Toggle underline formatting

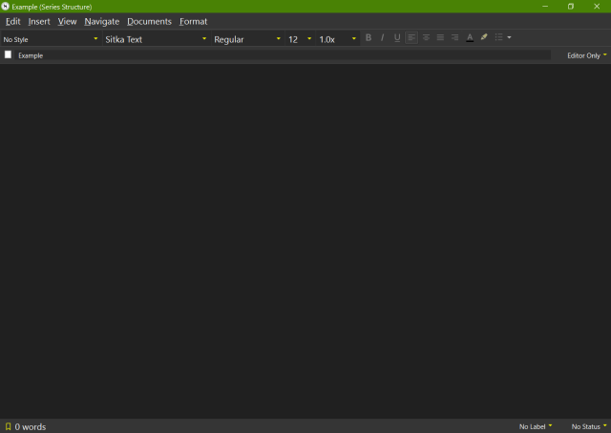tap(397, 38)
